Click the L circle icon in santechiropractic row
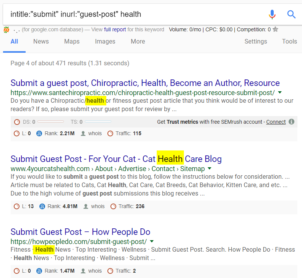 pyautogui.click(x=16, y=134)
